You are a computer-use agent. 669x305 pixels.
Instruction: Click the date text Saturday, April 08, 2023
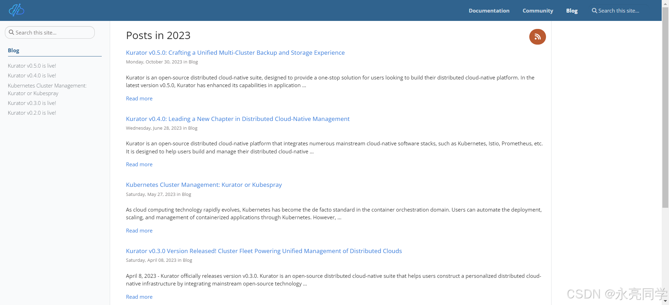point(151,260)
